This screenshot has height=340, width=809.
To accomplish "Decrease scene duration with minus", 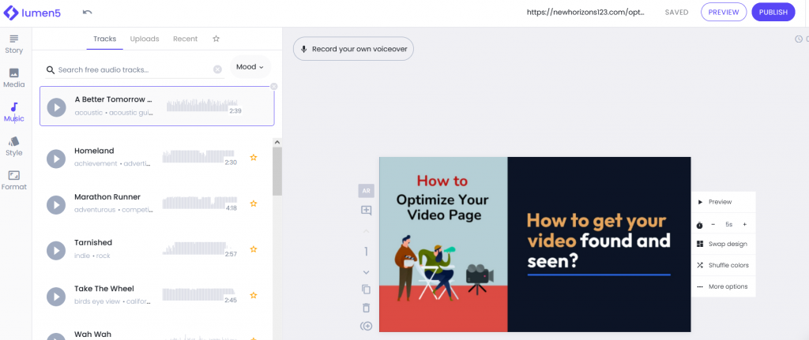I will coord(713,225).
